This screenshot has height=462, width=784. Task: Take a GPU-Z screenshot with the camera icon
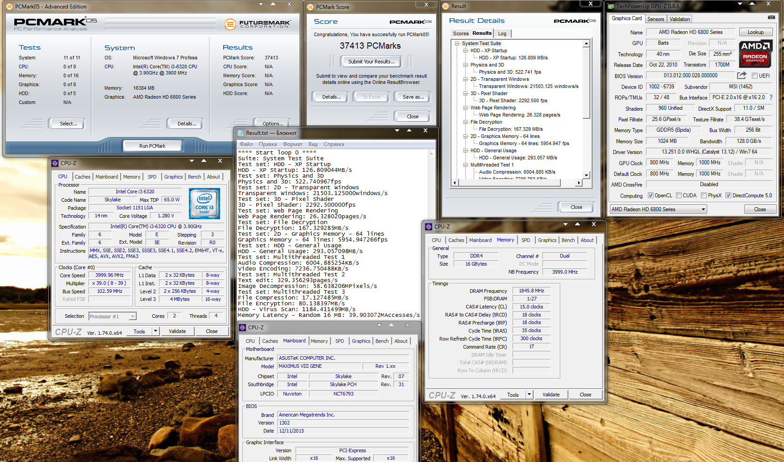point(771,17)
